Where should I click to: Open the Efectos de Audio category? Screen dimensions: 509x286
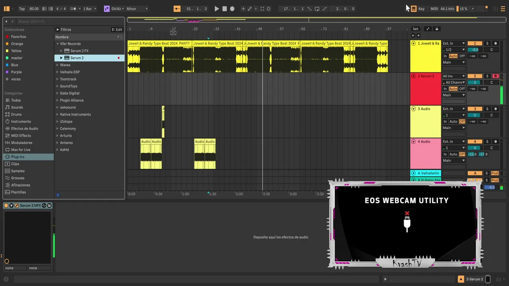pyautogui.click(x=24, y=128)
